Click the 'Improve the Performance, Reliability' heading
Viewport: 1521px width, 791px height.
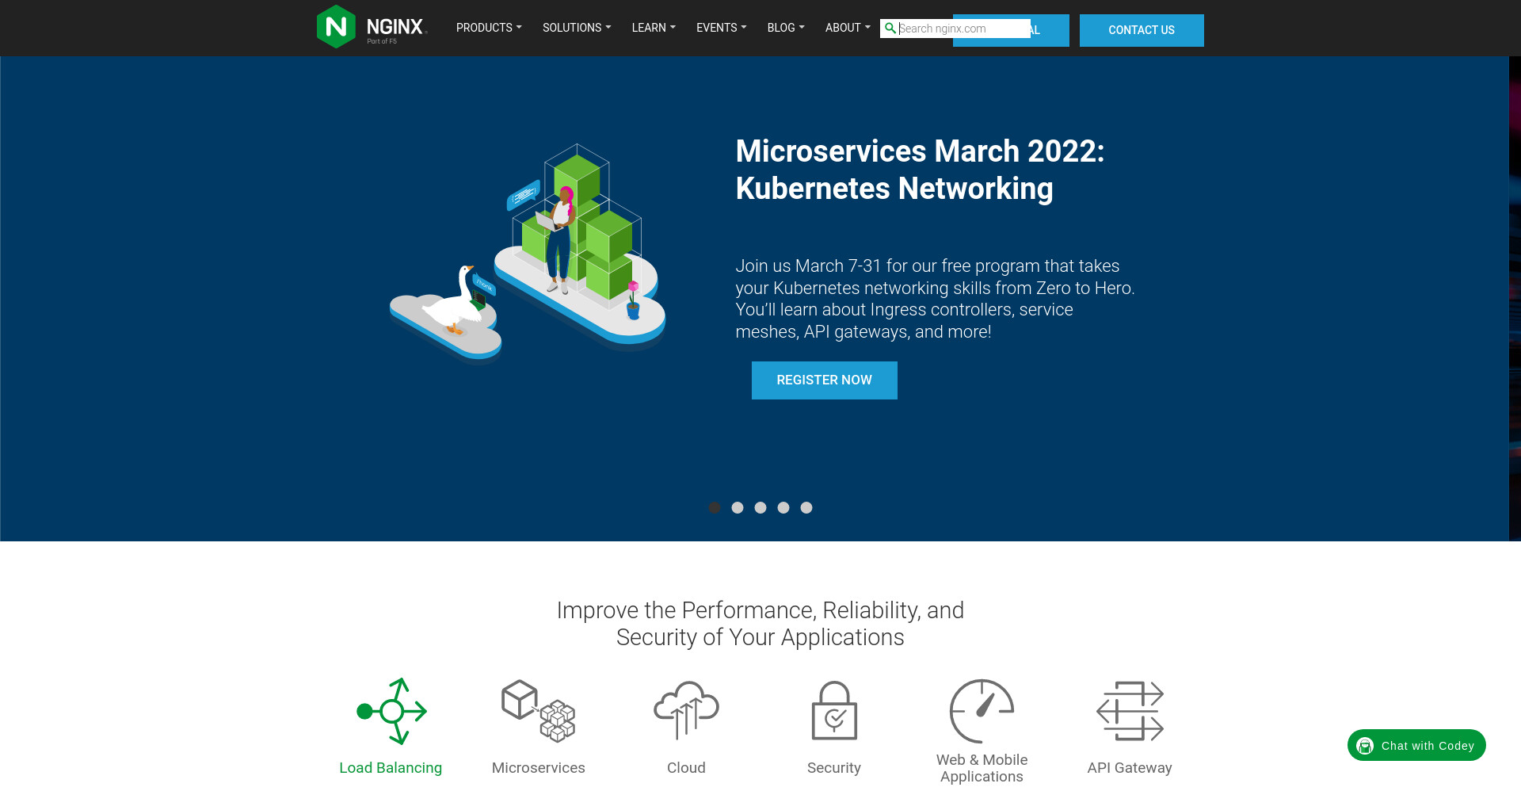pyautogui.click(x=760, y=624)
